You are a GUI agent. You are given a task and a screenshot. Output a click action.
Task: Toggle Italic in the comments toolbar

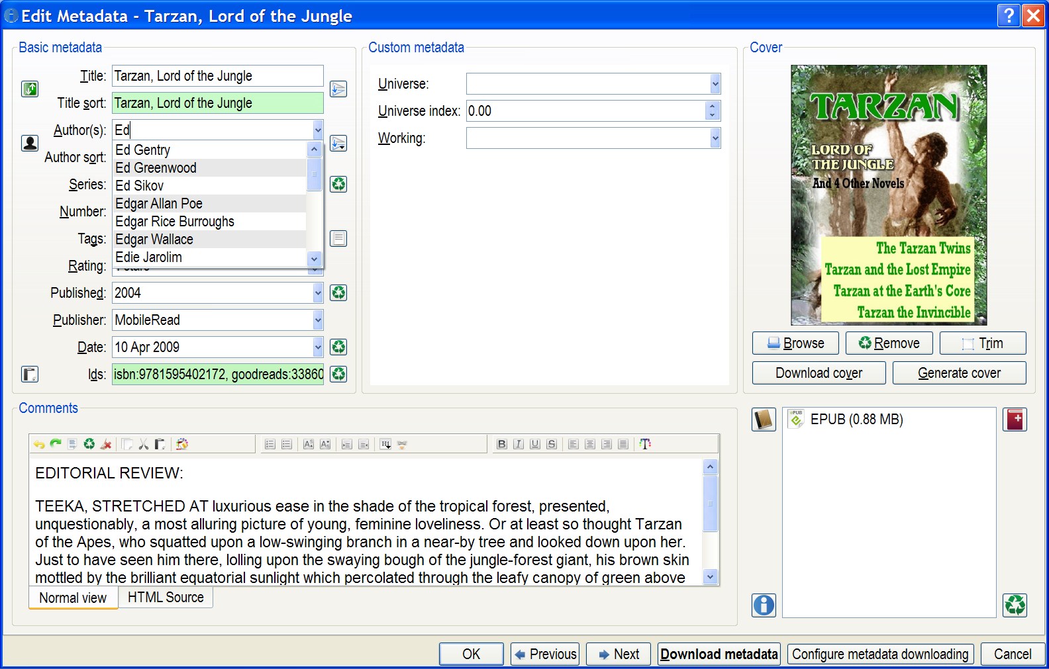click(519, 444)
